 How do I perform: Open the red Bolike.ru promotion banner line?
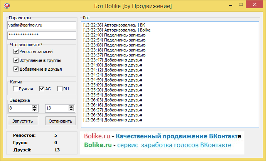click(163, 136)
